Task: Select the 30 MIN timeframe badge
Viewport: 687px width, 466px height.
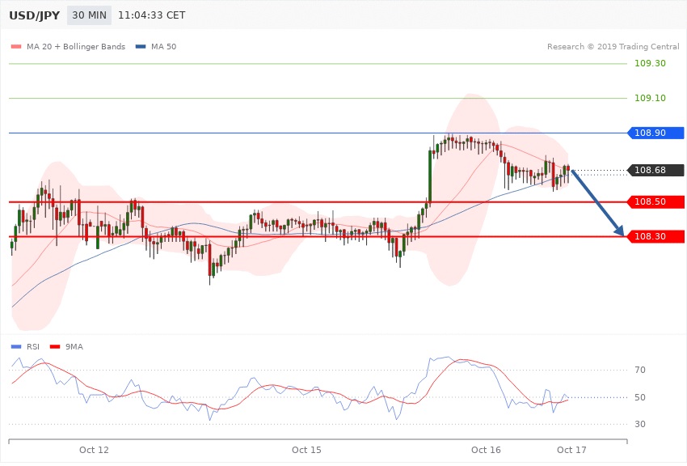Action: coord(89,15)
